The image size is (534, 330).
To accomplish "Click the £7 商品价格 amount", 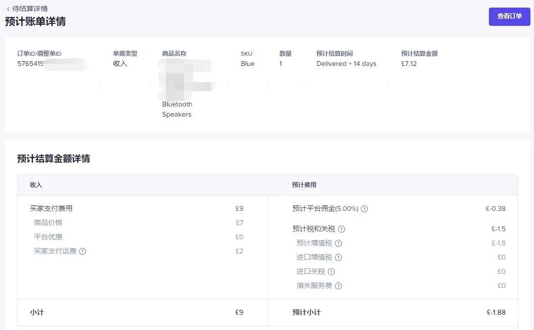I will [x=240, y=223].
